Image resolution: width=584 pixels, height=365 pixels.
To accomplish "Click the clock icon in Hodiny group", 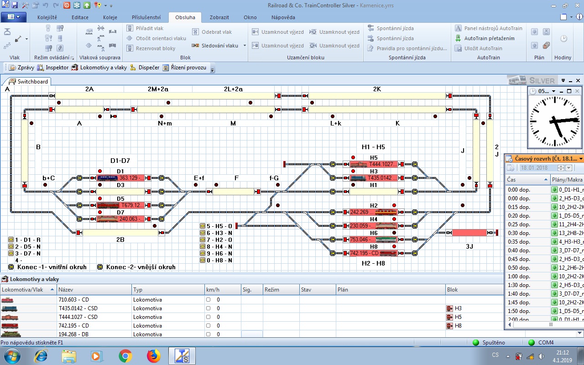I will (564, 39).
